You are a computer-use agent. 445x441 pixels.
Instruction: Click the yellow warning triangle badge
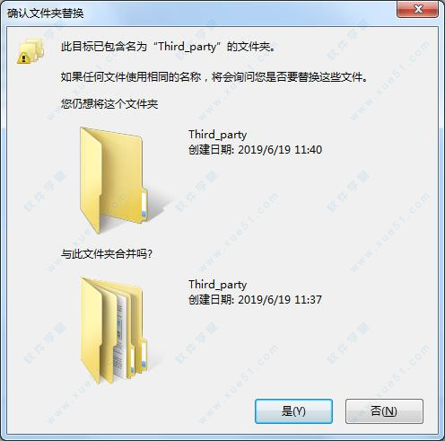(x=23, y=58)
